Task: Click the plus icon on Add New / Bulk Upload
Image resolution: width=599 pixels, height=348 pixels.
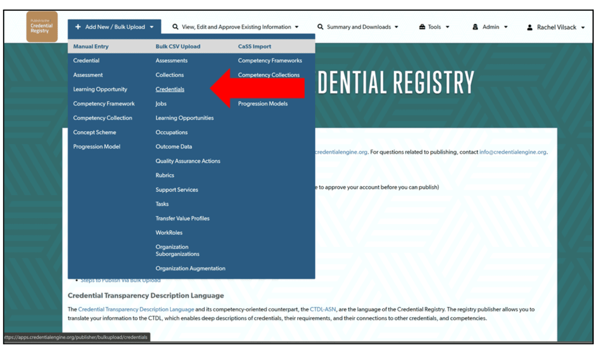Action: (x=77, y=27)
